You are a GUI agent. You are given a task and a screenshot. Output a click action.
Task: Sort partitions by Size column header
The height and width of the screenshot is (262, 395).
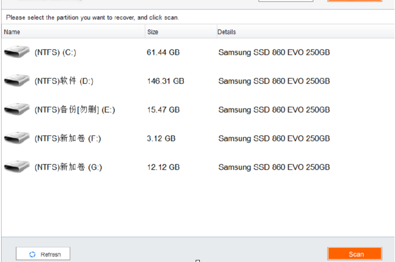pos(181,32)
